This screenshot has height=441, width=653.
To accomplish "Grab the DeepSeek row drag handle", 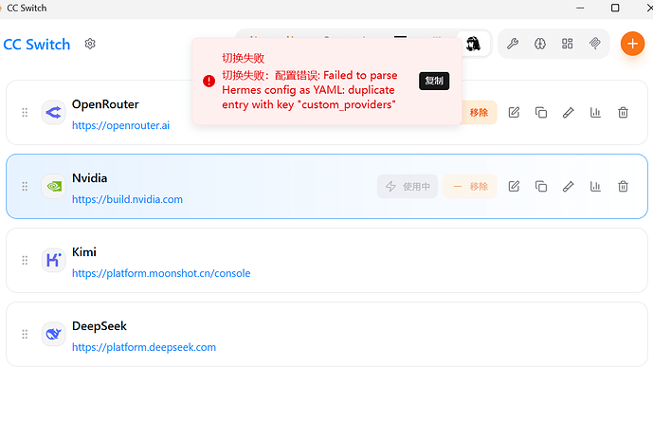I will [x=25, y=334].
